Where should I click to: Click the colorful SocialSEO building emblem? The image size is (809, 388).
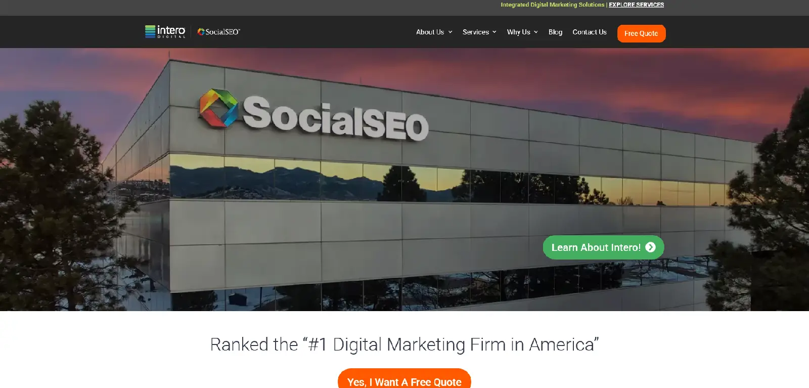pyautogui.click(x=218, y=108)
